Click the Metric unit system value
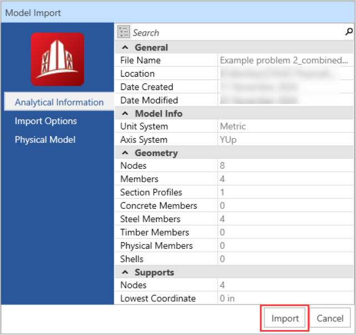The image size is (356, 335). [233, 126]
